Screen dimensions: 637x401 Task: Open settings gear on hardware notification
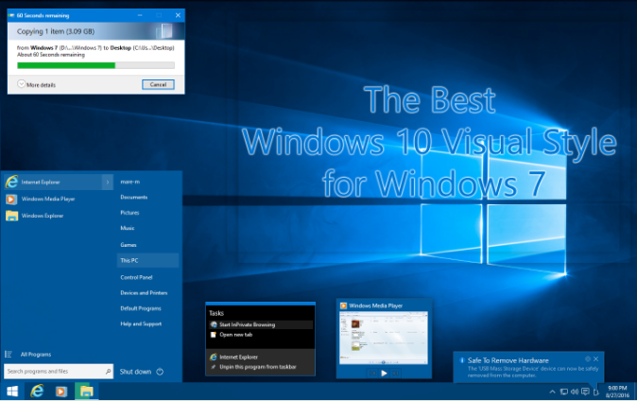pos(588,359)
